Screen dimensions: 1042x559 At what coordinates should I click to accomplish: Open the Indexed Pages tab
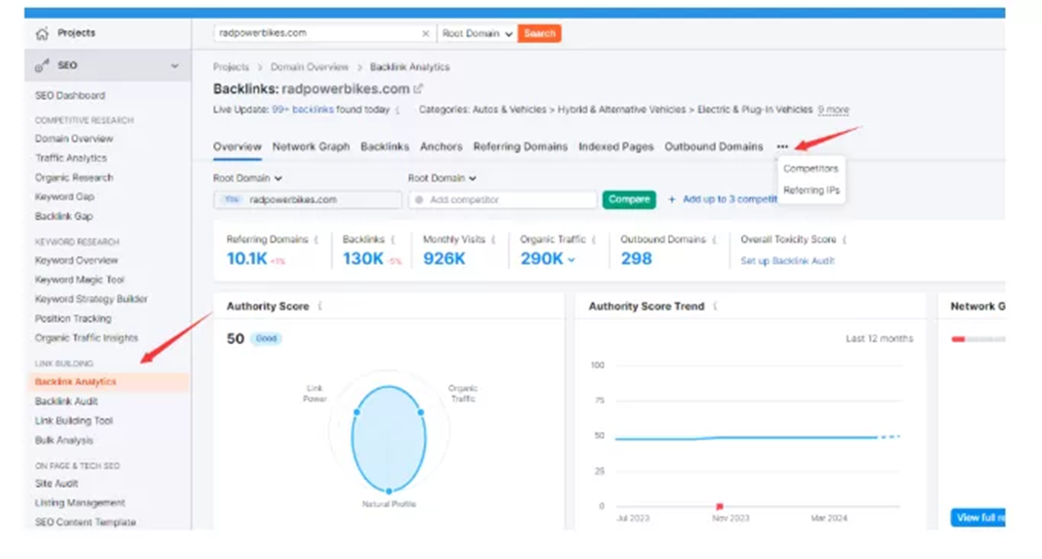click(x=616, y=147)
